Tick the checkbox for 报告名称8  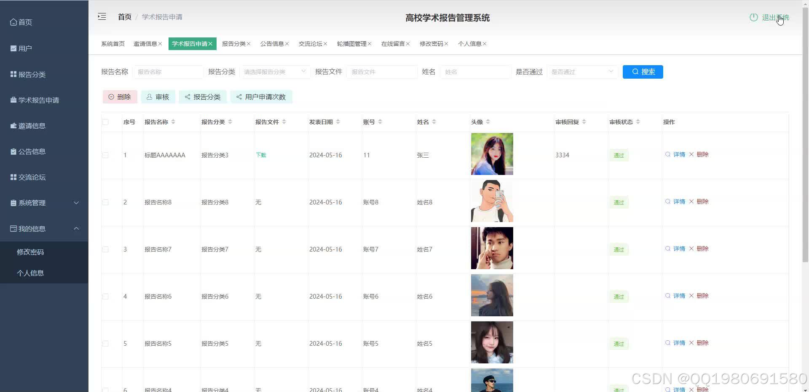105,202
